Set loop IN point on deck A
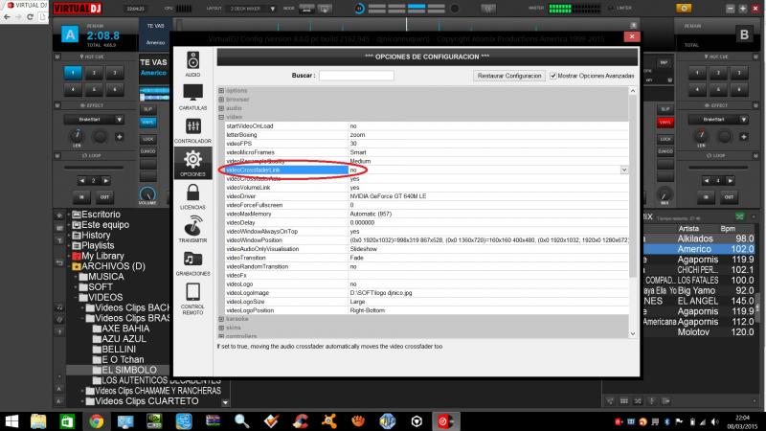 click(x=81, y=197)
